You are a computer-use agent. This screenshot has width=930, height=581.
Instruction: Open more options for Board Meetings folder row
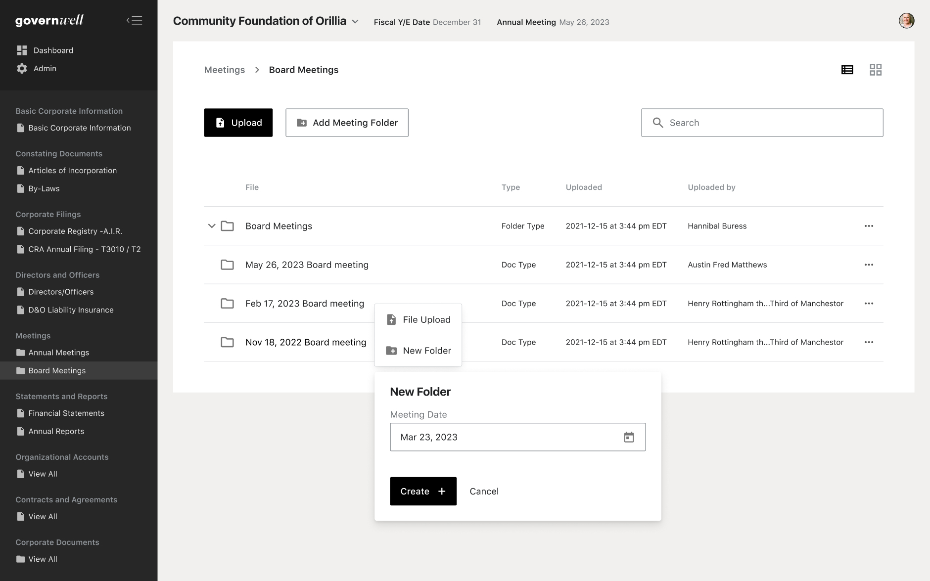coord(869,226)
